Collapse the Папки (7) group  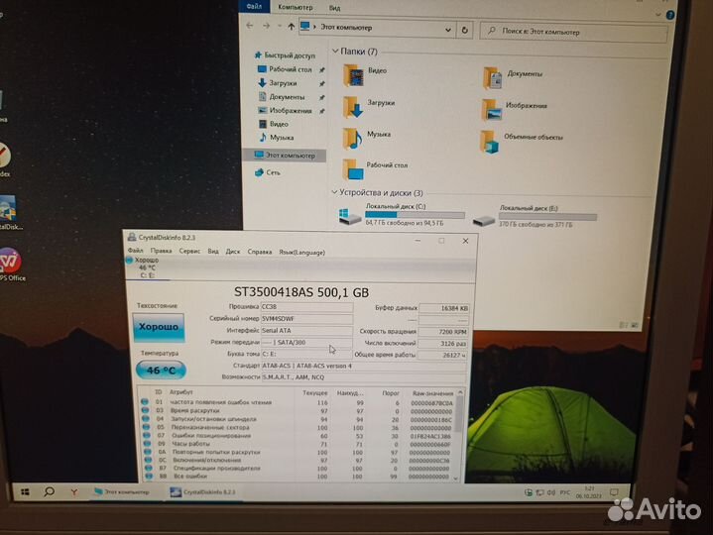[x=335, y=51]
